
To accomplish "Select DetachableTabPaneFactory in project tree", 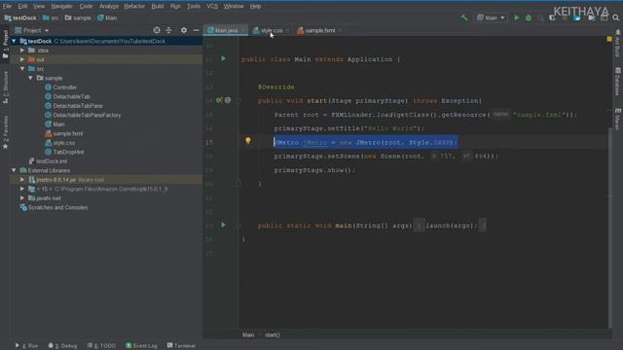I will [87, 115].
